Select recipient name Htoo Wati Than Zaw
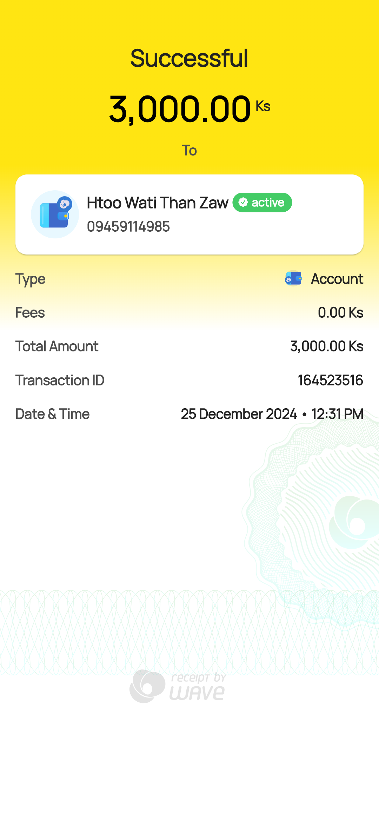Image resolution: width=379 pixels, height=827 pixels. pyautogui.click(x=158, y=203)
